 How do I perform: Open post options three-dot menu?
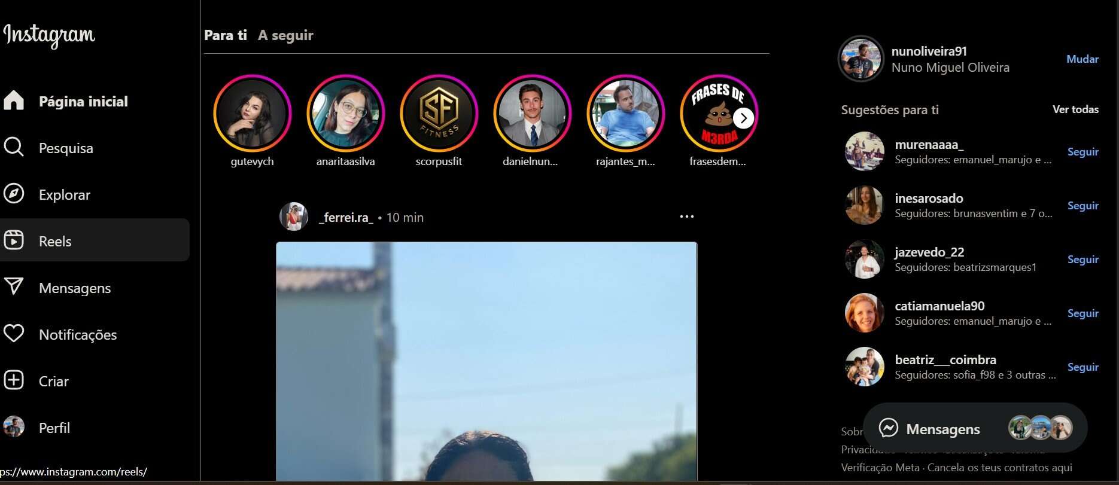coord(686,216)
